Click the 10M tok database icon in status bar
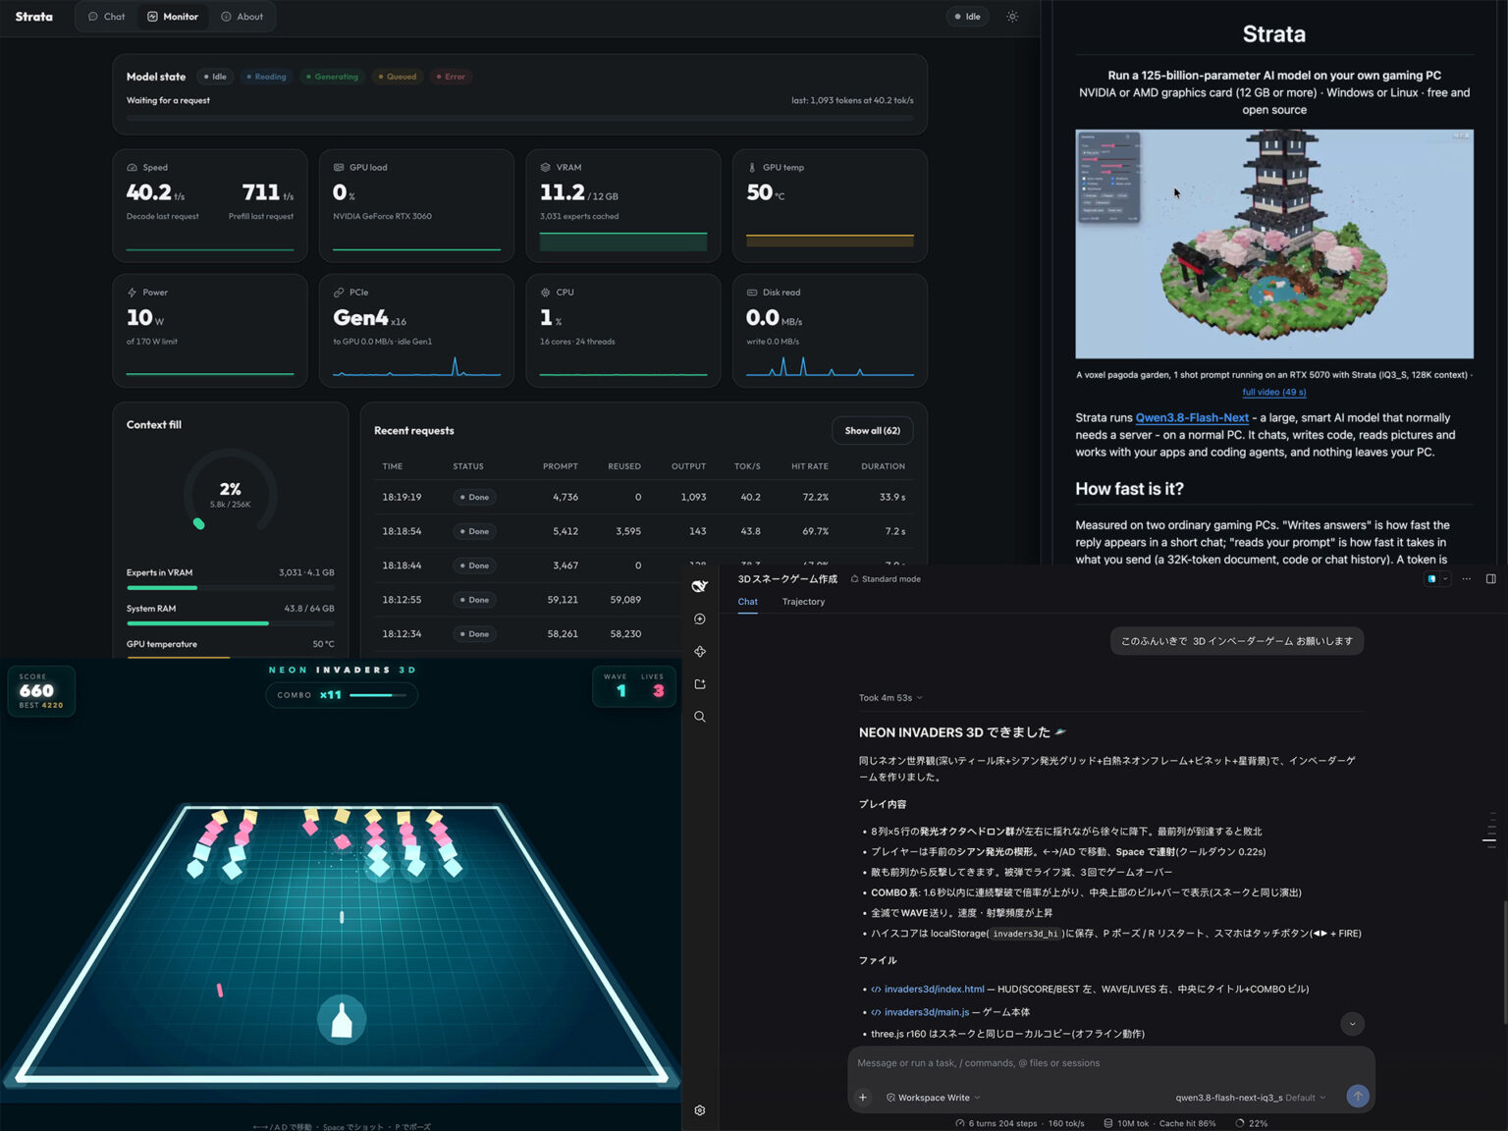The width and height of the screenshot is (1508, 1131). (1107, 1123)
